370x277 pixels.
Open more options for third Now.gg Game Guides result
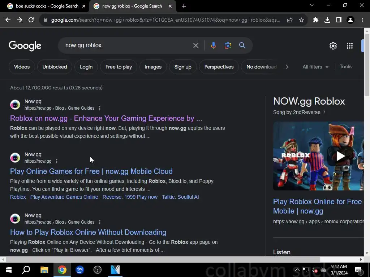(100, 222)
